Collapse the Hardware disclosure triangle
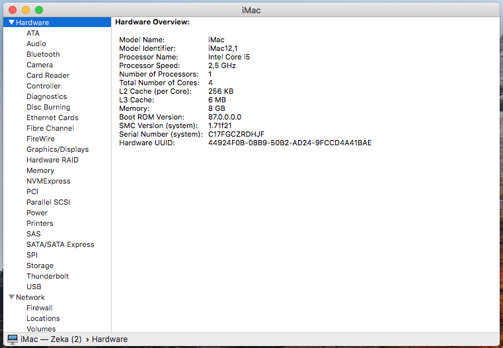 (x=11, y=22)
